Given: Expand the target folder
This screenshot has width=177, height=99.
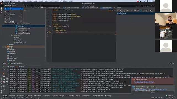Looking at the screenshot, I should tap(6, 47).
